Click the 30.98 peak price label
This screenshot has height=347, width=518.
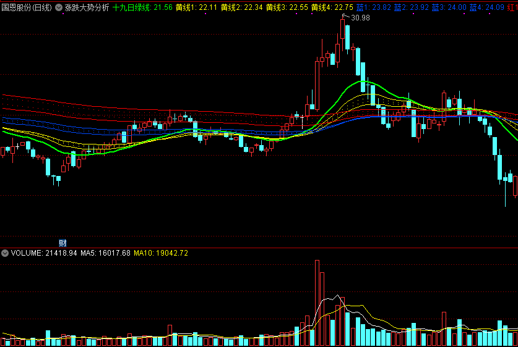(x=360, y=18)
